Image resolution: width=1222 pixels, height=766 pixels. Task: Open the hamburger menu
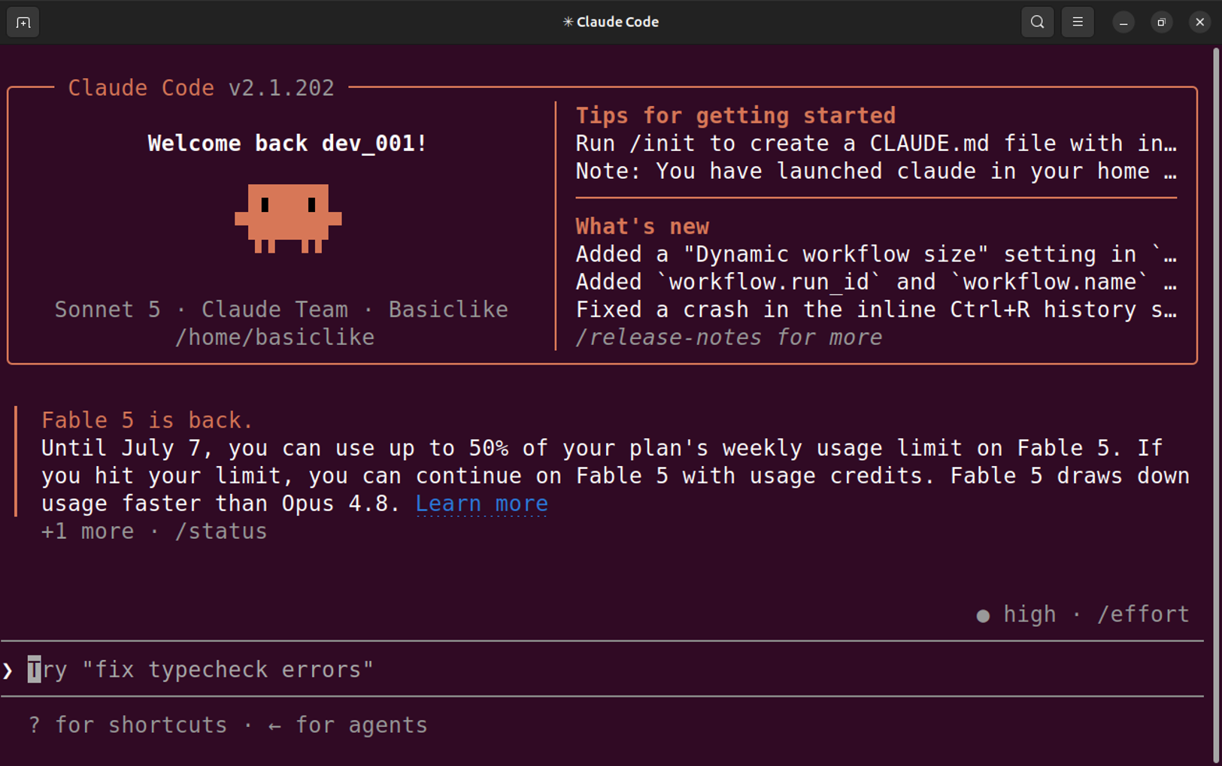(1078, 23)
